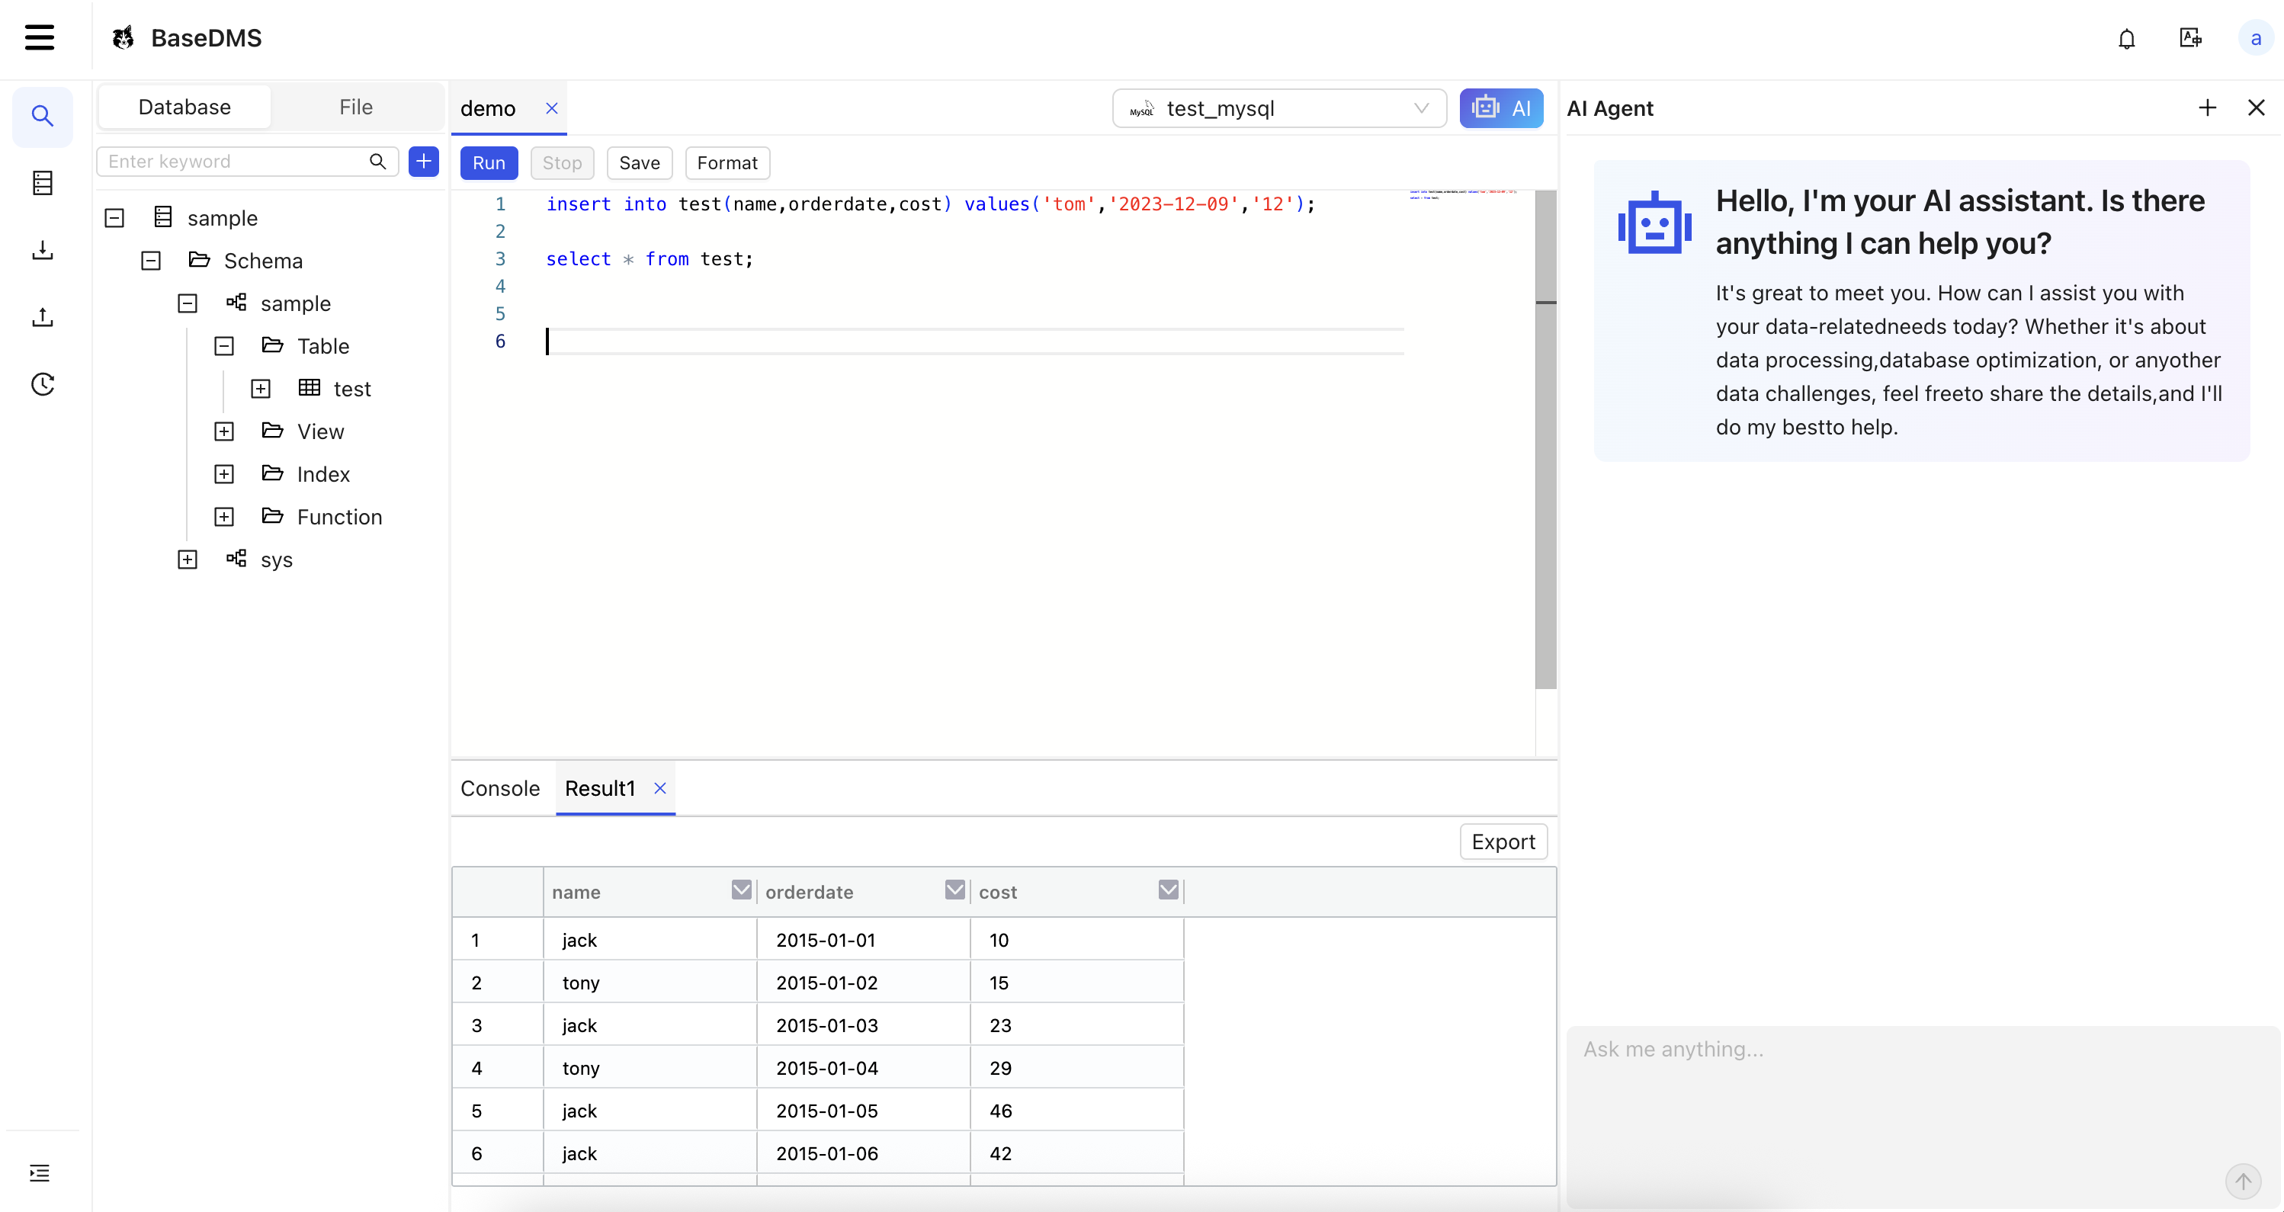Select the cost cell 46
The height and width of the screenshot is (1212, 2284).
[1076, 1110]
